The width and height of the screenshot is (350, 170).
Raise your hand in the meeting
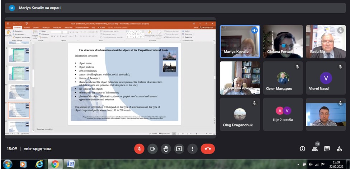[x=166, y=148]
